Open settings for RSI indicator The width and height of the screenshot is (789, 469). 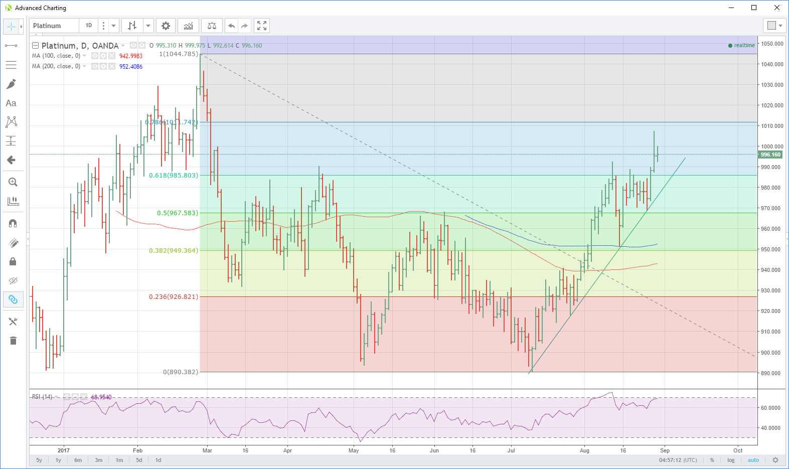click(75, 397)
